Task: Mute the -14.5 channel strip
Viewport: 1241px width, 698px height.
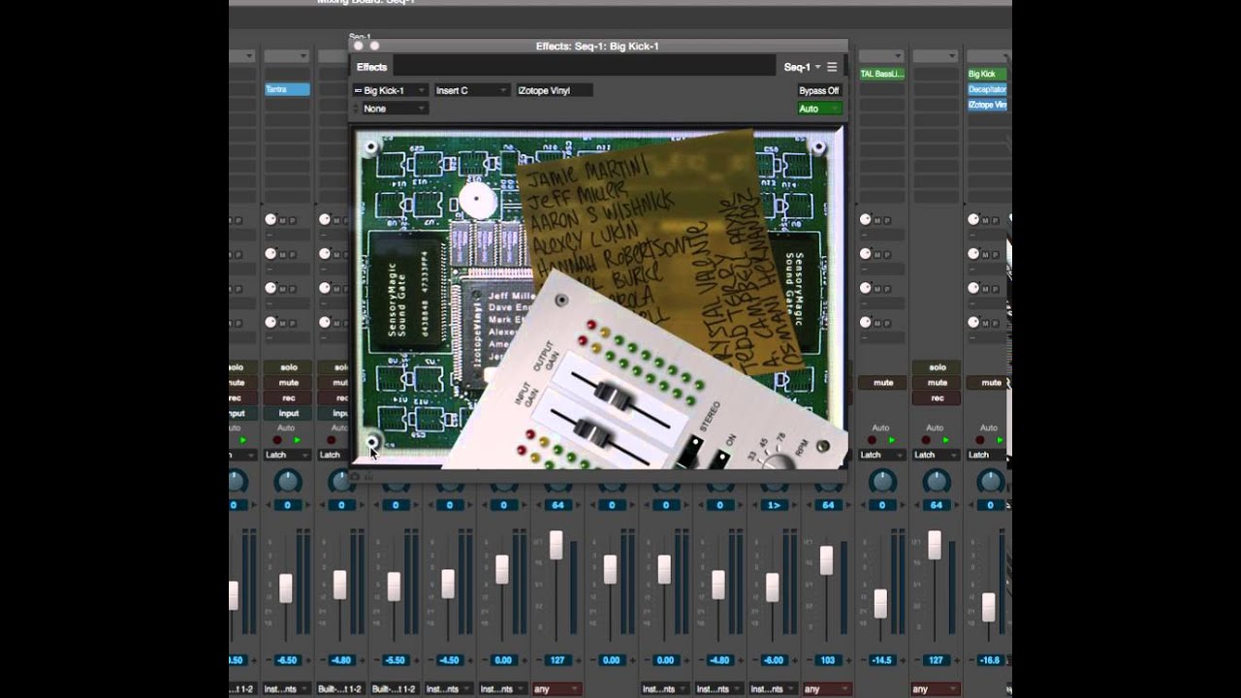Action: click(x=882, y=383)
